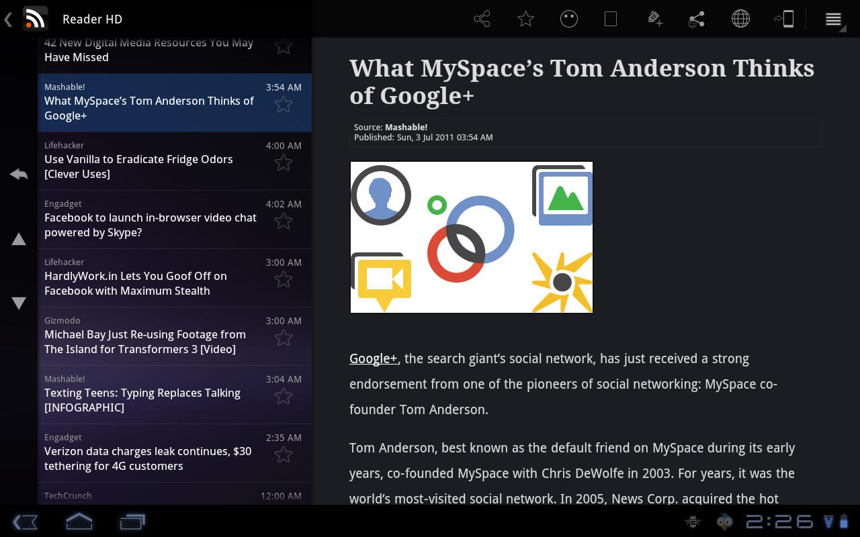Open the overflow menu with three lines

(833, 19)
